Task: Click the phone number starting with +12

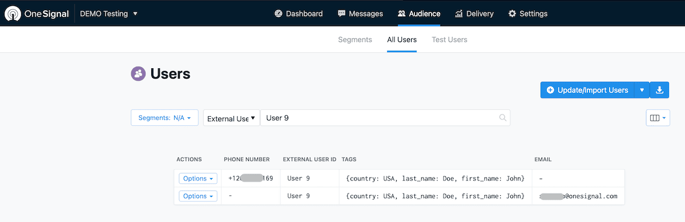Action: 251,178
